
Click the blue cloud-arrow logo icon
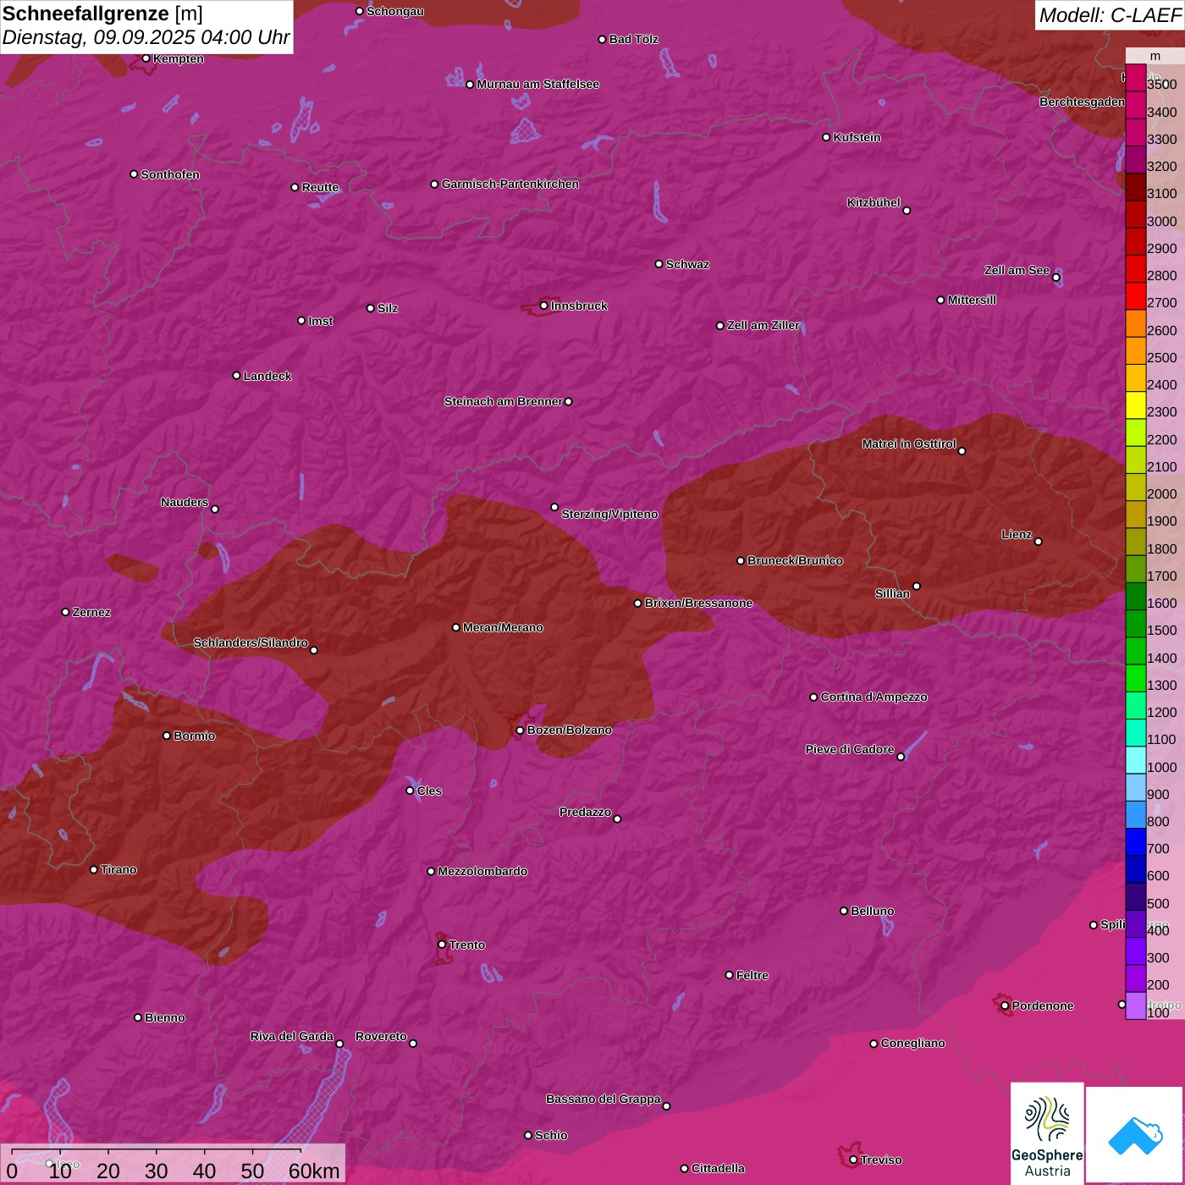[x=1135, y=1136]
